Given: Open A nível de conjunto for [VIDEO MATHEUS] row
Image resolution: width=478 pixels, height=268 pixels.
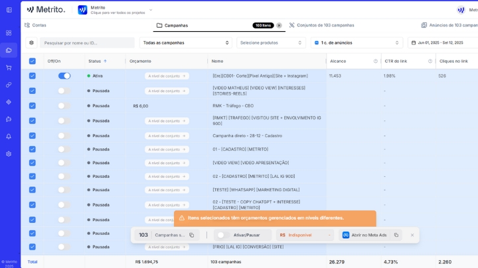Looking at the screenshot, I should [167, 91].
